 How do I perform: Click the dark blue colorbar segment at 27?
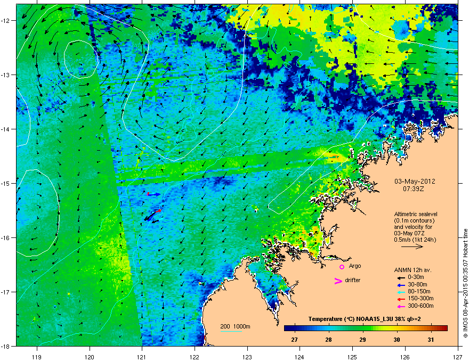click(x=295, y=328)
